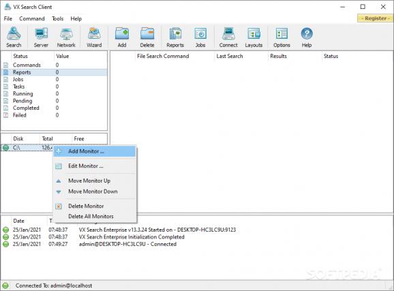Click the icon beside the Failed status row
This screenshot has height=291, width=394.
point(5,115)
